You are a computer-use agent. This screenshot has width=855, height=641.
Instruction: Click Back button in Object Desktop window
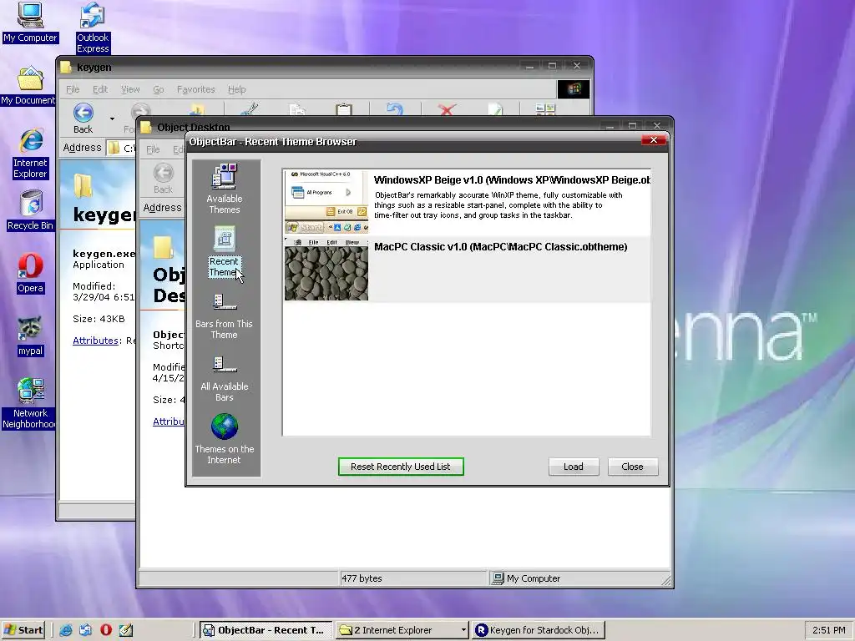(163, 179)
